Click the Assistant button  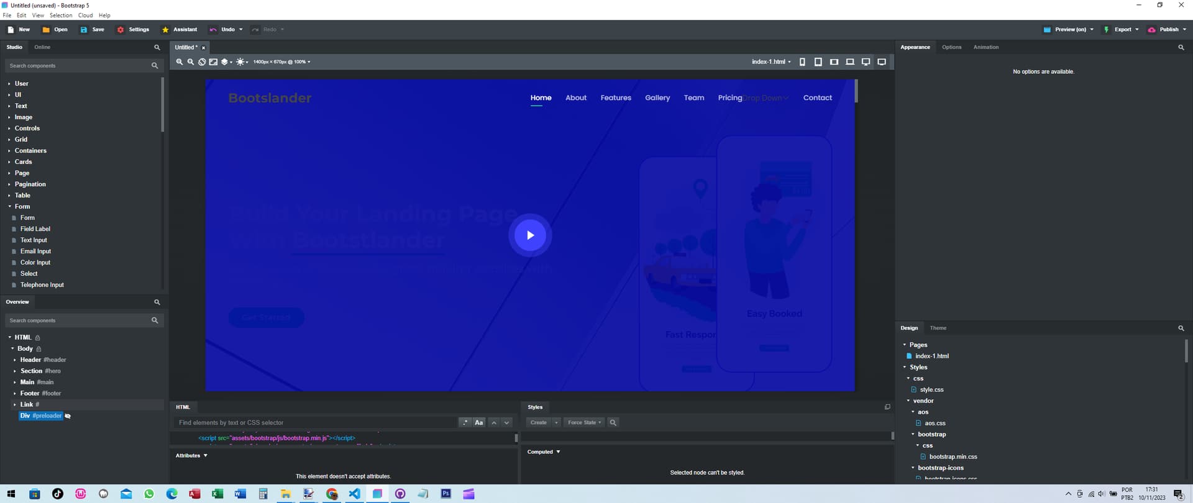click(x=180, y=29)
